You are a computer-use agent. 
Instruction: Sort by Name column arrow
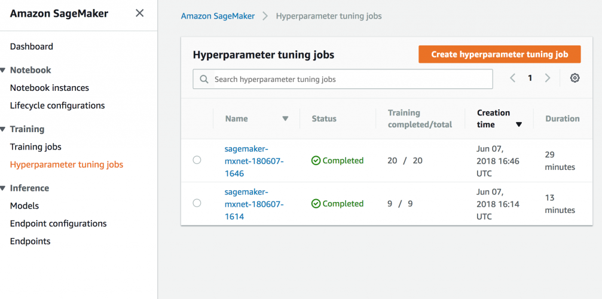285,118
